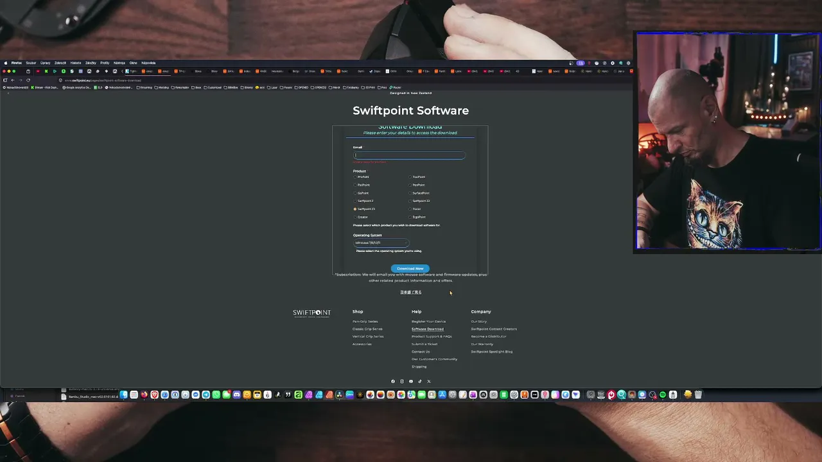Image resolution: width=822 pixels, height=462 pixels.
Task: Open the Trash in the Dock
Action: coord(698,395)
